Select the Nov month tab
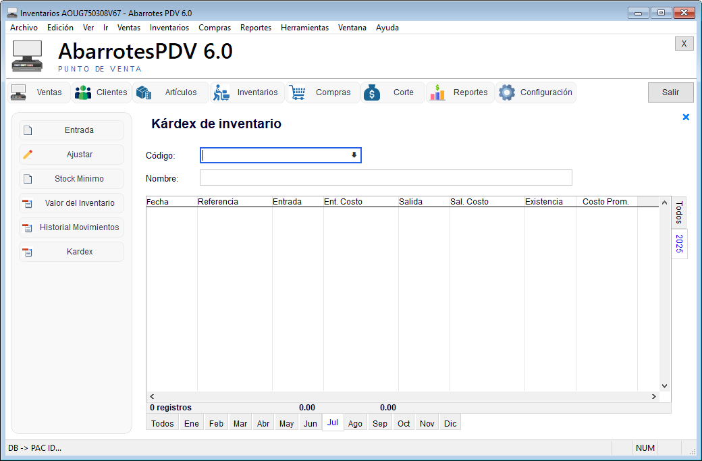The height and width of the screenshot is (461, 702). click(x=427, y=423)
